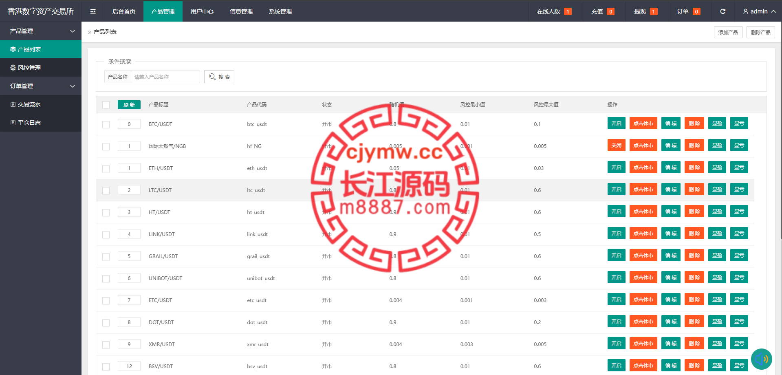Check the BTC/USDT row checkbox

coord(106,125)
